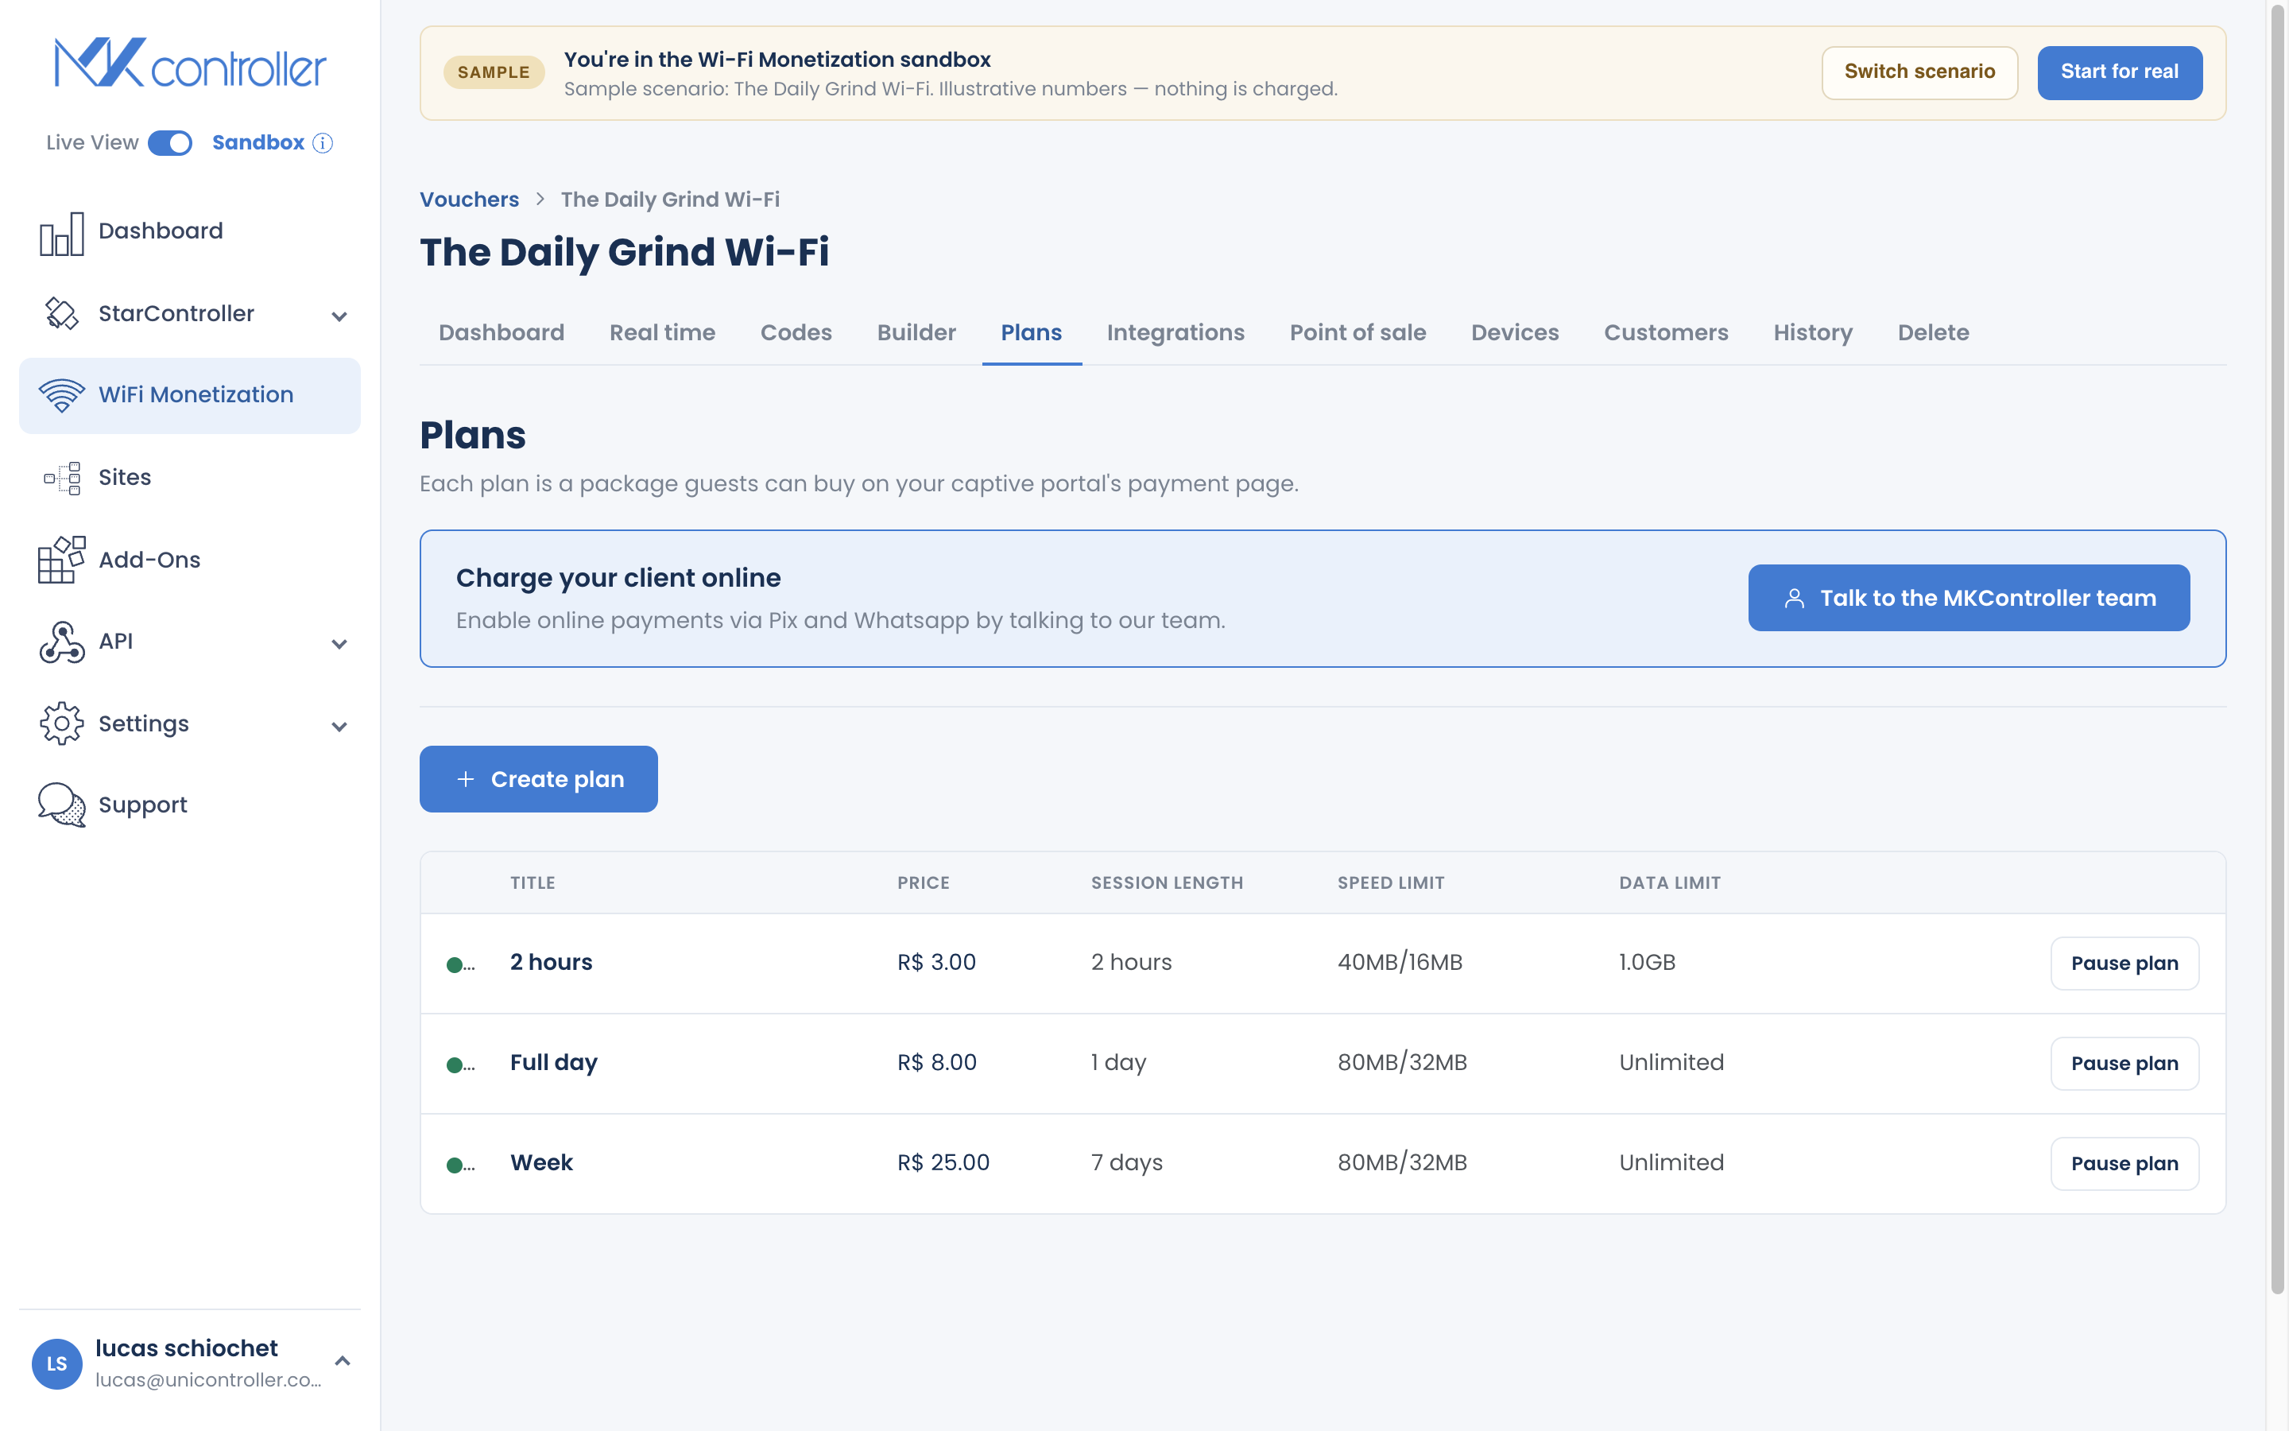Click the 1.0GB data limit cell

point(1647,963)
